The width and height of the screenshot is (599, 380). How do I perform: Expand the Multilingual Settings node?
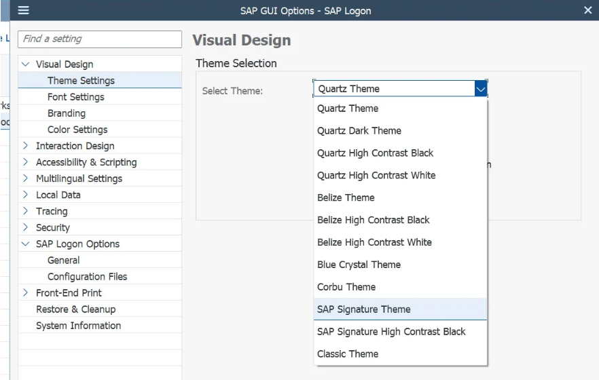(26, 178)
